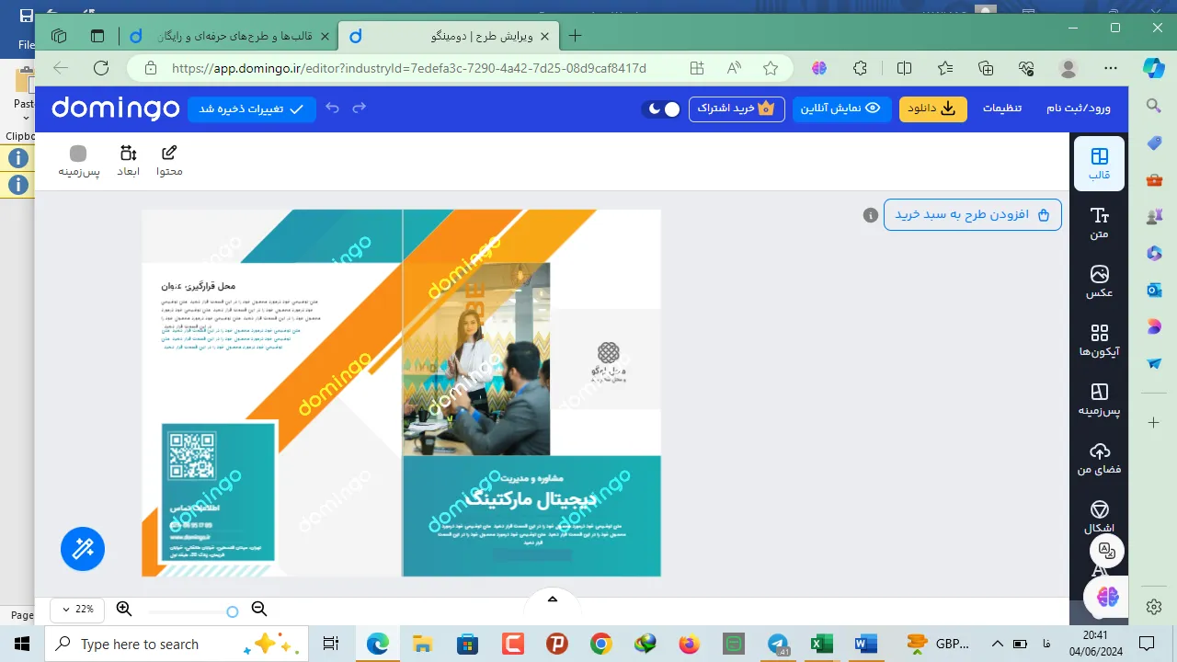
Task: Open Edge sidebar Outlook icon
Action: click(x=1154, y=290)
